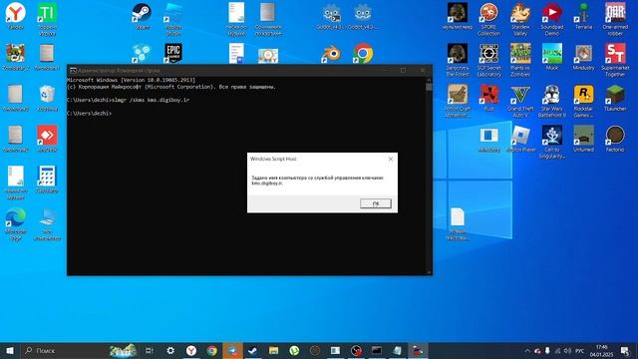638x359 pixels.
Task: Open Task View on the taskbar
Action: 150,350
